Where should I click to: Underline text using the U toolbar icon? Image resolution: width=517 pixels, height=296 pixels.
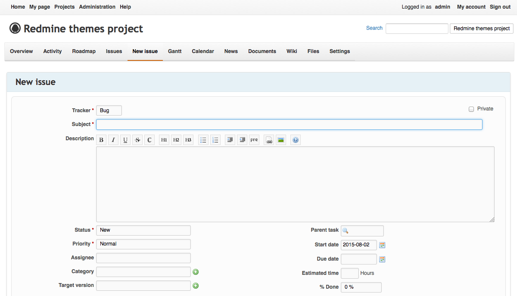coord(125,140)
